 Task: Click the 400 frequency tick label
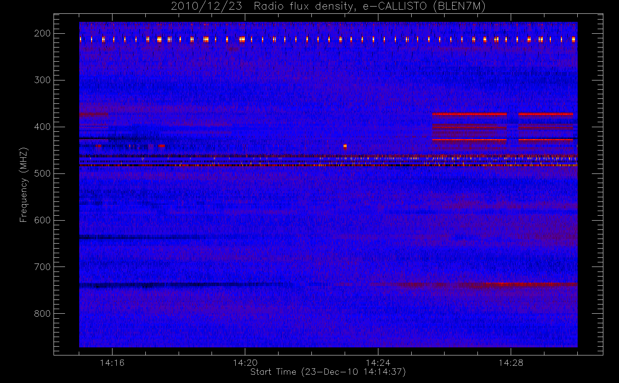(x=42, y=127)
